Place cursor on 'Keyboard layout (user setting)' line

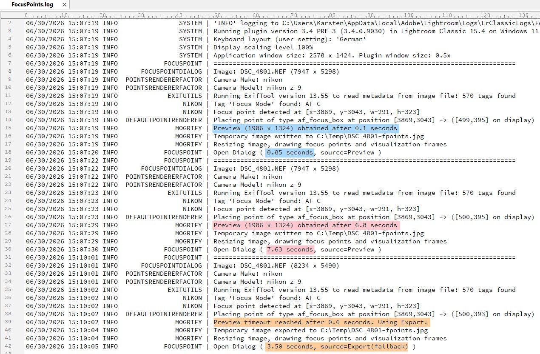point(290,39)
